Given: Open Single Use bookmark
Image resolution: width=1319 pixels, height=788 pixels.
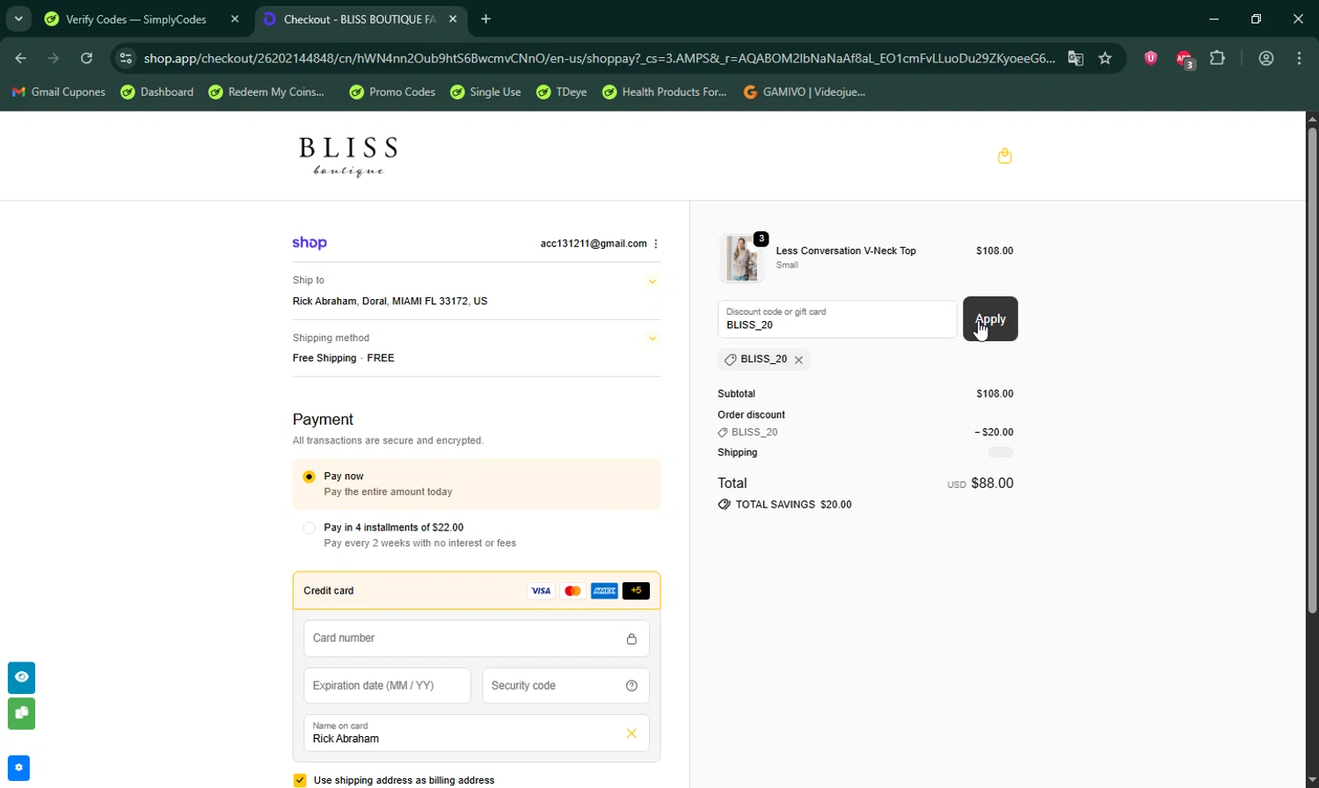Looking at the screenshot, I should (485, 91).
